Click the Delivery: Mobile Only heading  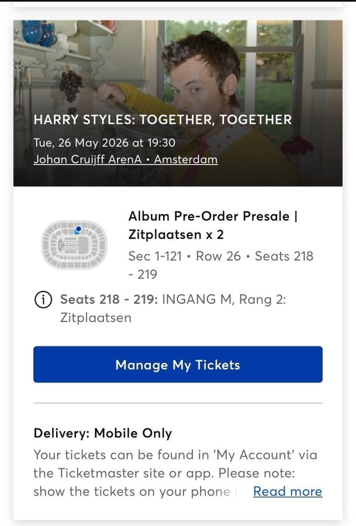[102, 433]
